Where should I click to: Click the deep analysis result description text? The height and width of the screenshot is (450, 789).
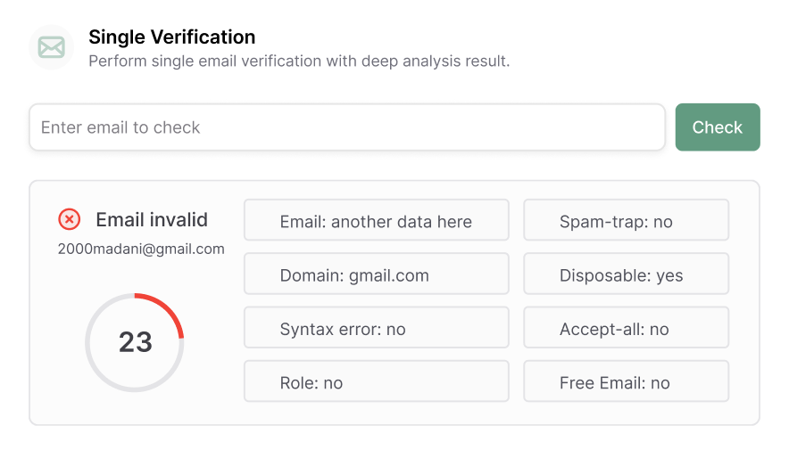(299, 61)
